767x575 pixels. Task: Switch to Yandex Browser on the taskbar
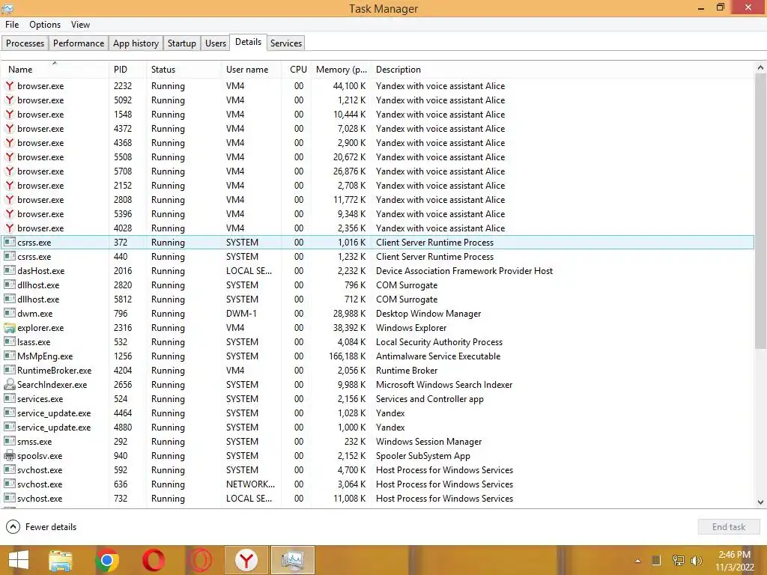click(x=246, y=560)
